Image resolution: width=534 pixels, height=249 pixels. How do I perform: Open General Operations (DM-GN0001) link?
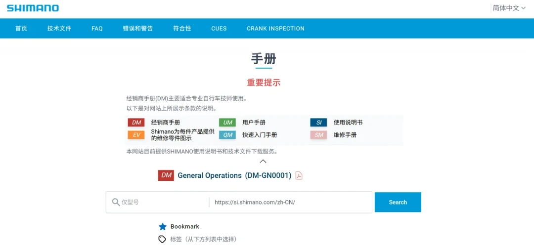click(x=235, y=175)
